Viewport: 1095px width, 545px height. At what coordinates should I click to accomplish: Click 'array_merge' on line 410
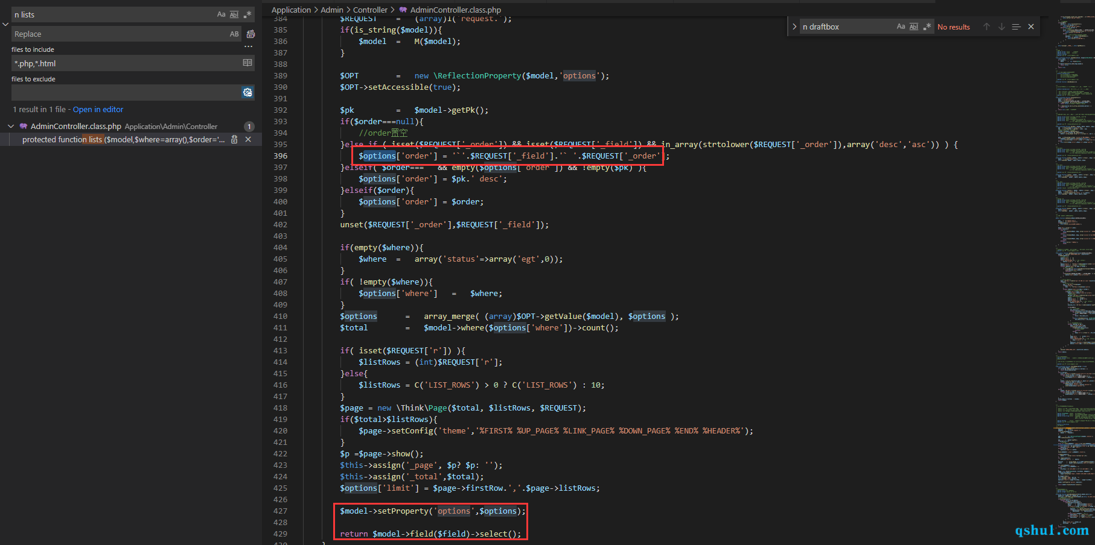tap(449, 317)
